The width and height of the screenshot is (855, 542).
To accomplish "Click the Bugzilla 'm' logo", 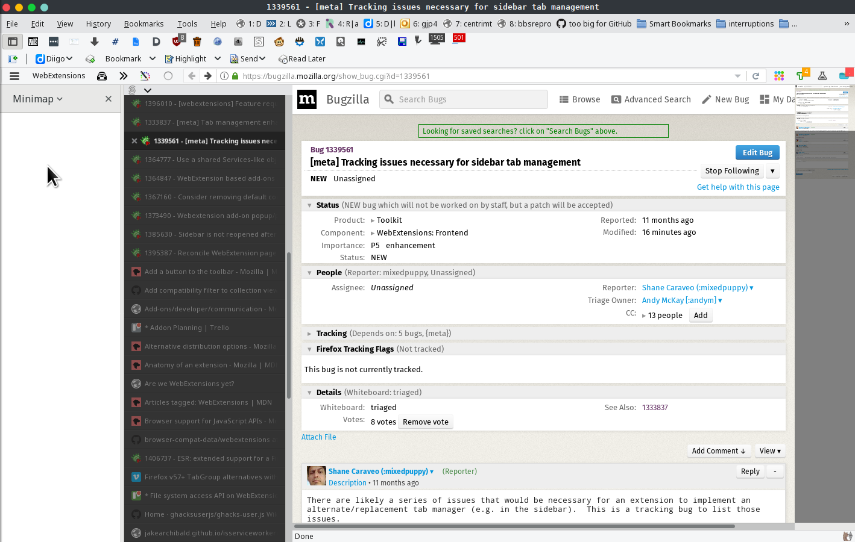I will 307,99.
